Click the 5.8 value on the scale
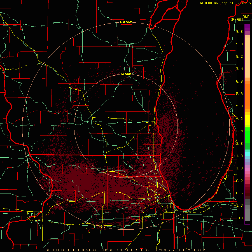The height and width of the screenshot is (252, 252). pyautogui.click(x=239, y=94)
